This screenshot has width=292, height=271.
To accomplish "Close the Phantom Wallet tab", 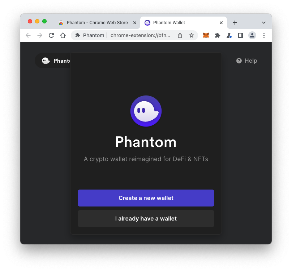I will pyautogui.click(x=221, y=23).
